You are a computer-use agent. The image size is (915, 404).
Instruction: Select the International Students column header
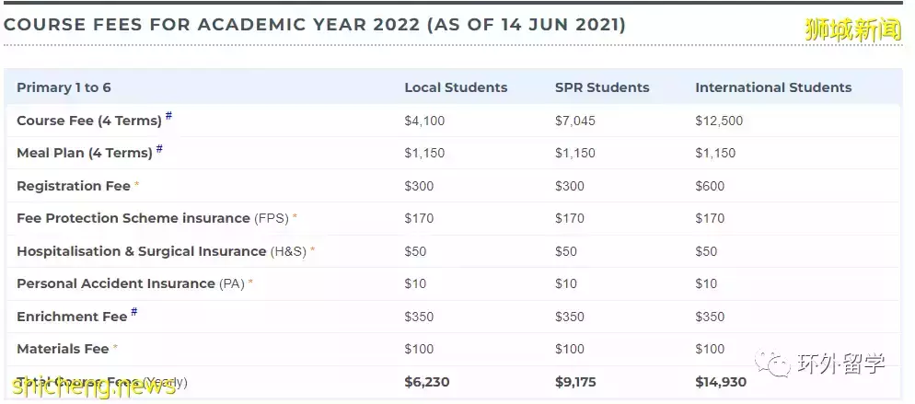click(773, 87)
